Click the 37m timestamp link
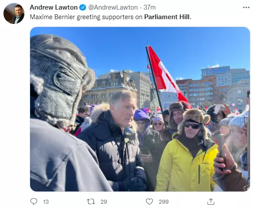Viewport: 253px width, 208px height. coord(150,7)
